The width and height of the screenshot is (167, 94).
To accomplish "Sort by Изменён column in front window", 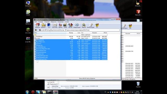I will [x=96, y=33].
